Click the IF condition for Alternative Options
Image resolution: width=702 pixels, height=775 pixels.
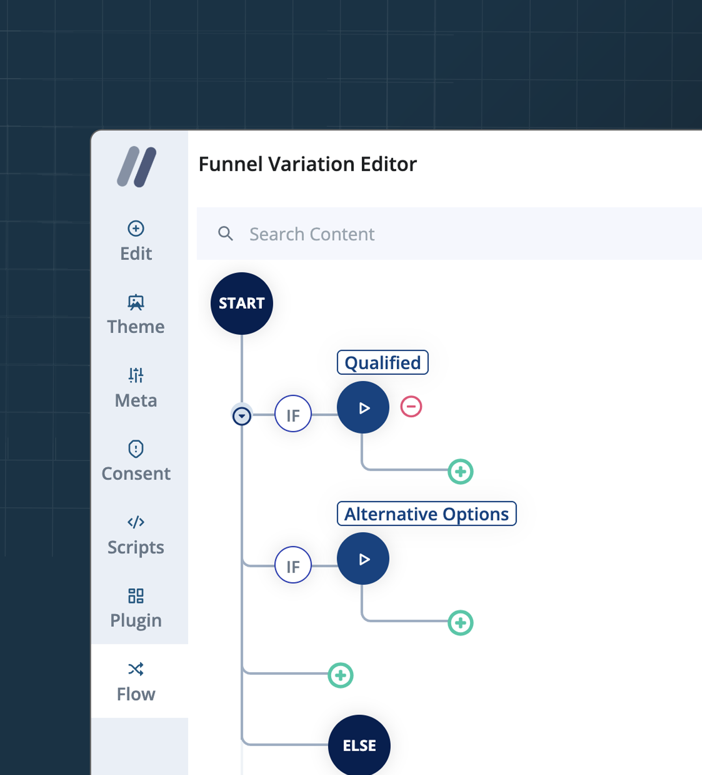(293, 565)
